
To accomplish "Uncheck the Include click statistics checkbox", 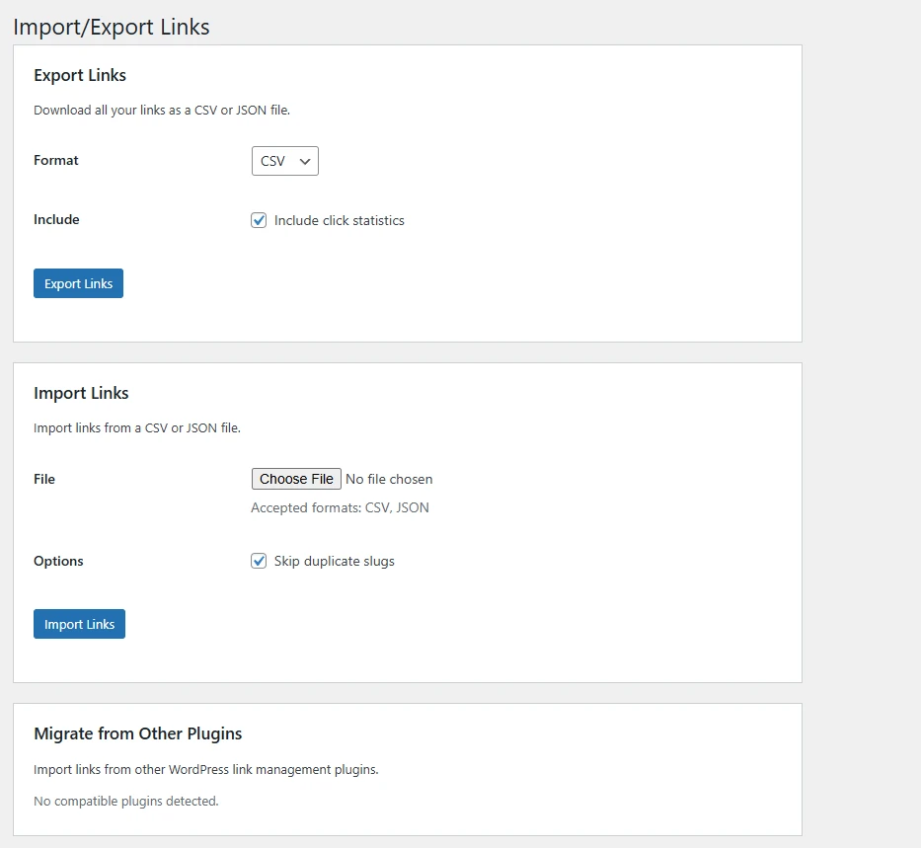I will [x=259, y=220].
